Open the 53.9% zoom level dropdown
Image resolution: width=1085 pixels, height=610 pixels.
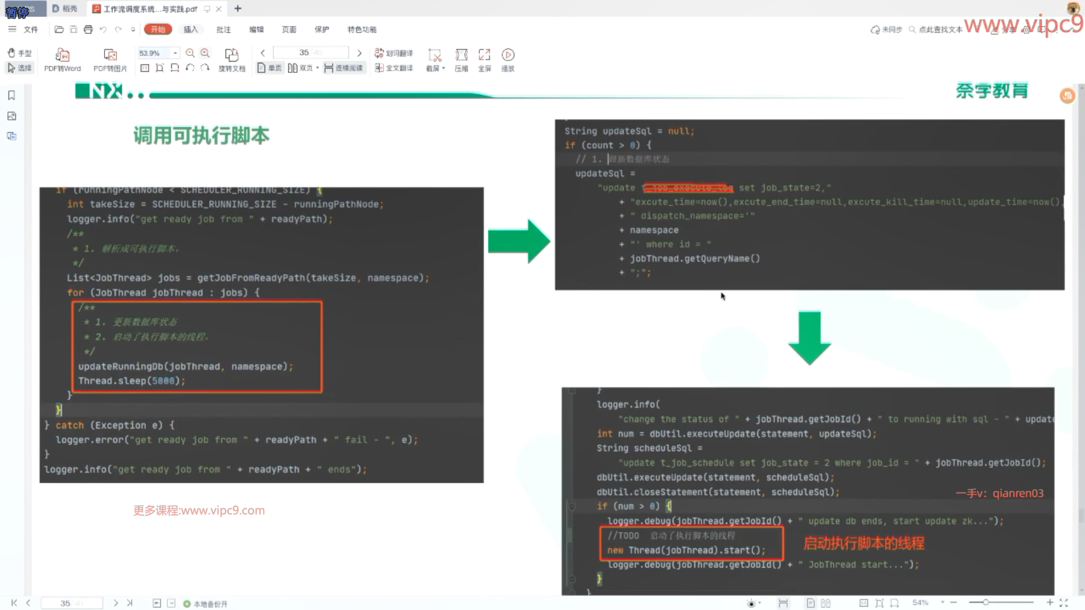[175, 53]
